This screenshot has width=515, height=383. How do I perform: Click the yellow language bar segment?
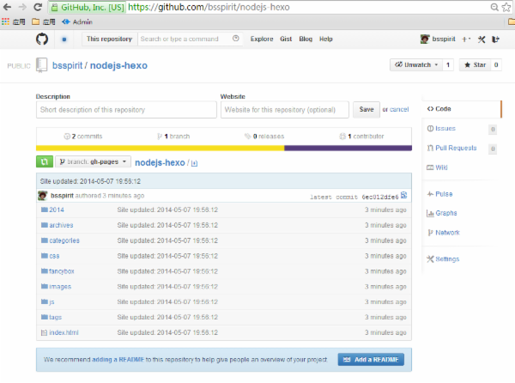(x=160, y=149)
